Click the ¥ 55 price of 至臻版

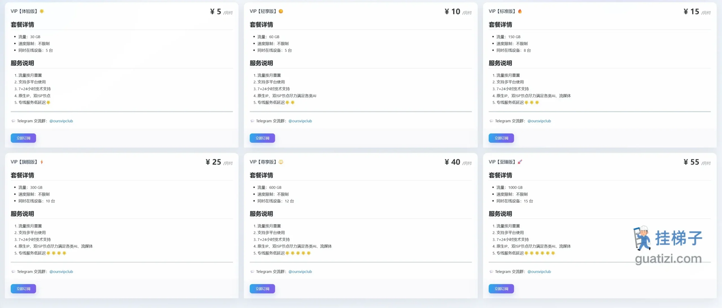pos(692,162)
